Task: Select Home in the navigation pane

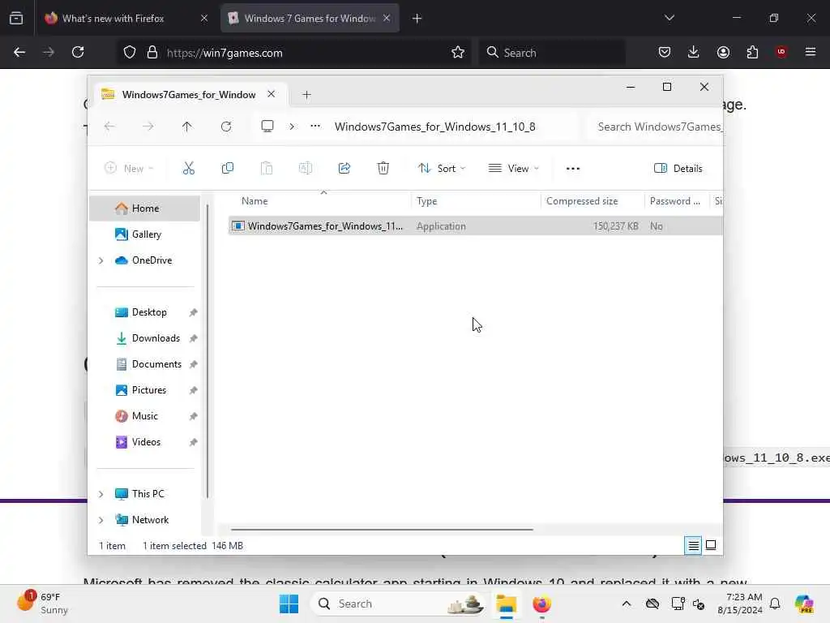Action: point(145,208)
